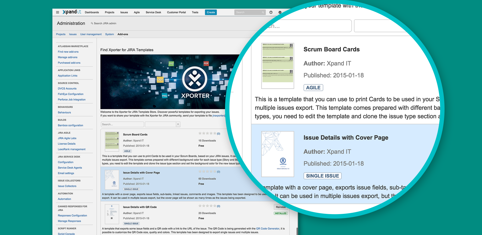The height and width of the screenshot is (235, 482).
Task: Switch to User management tab
Action: [x=91, y=34]
